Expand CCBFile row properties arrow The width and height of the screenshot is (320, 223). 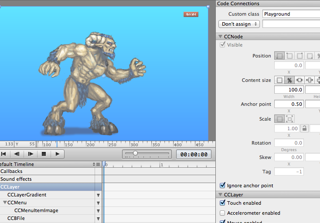tap(98, 219)
